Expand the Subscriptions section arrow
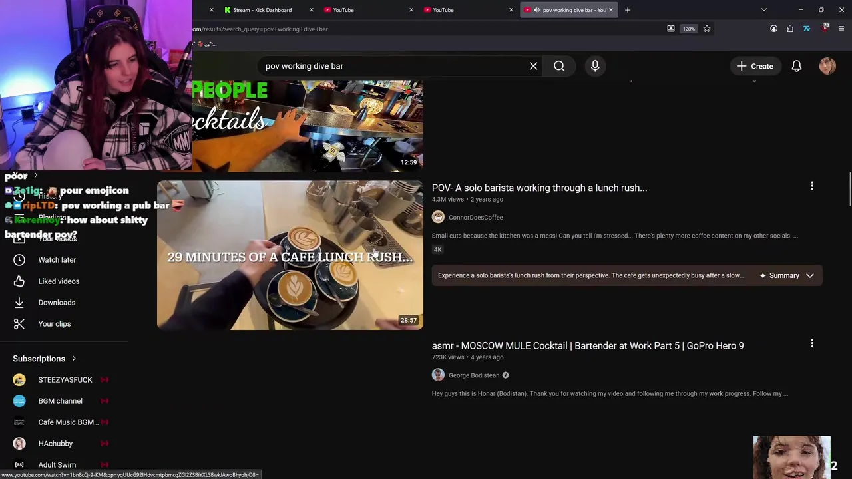The image size is (852, 479). (74, 359)
